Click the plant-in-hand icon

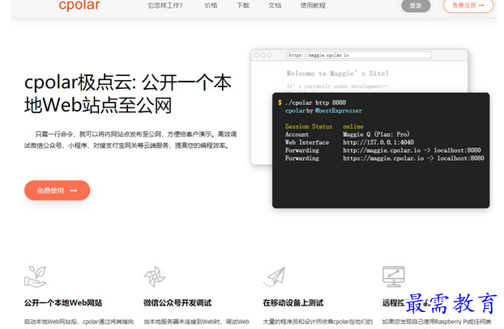click(x=36, y=276)
